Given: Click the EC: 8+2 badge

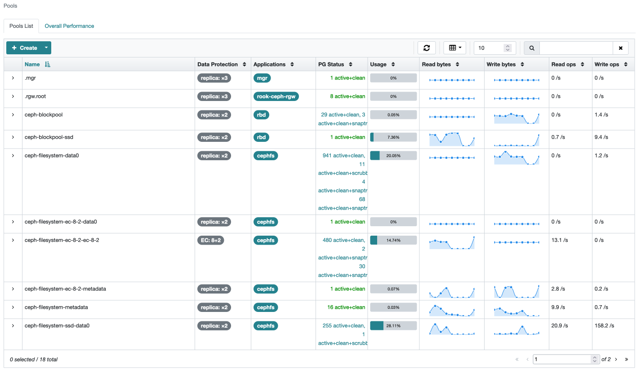Looking at the screenshot, I should coord(211,240).
